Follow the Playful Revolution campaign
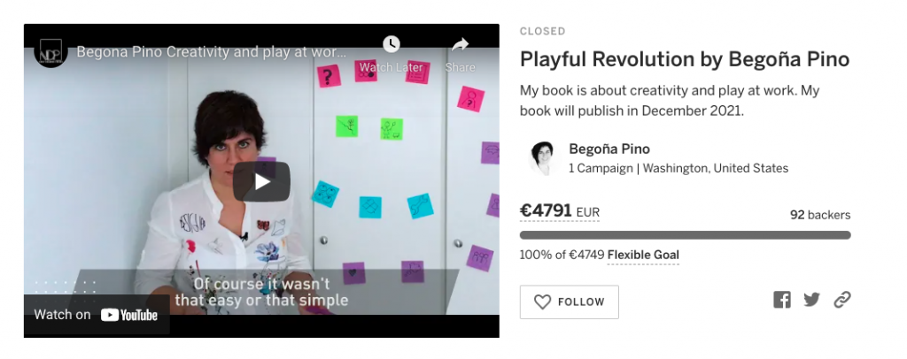This screenshot has width=907, height=359. tap(570, 302)
